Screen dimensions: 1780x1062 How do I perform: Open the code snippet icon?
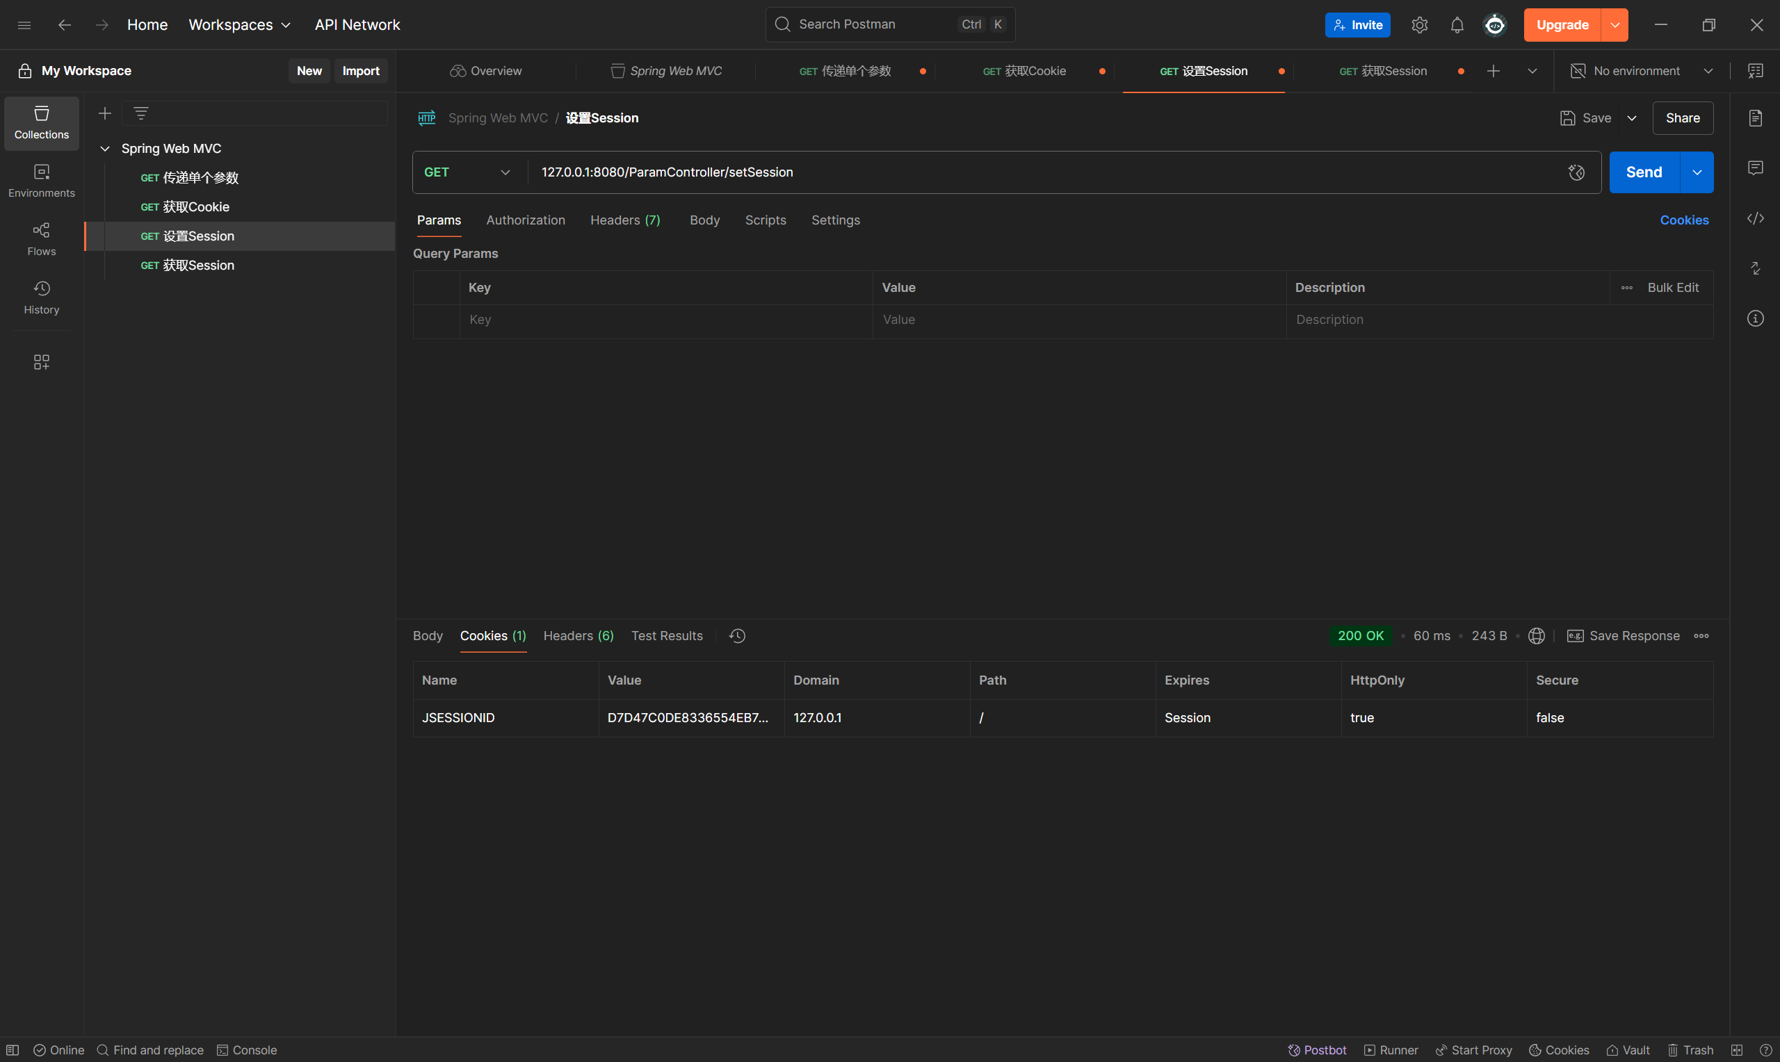1755,218
